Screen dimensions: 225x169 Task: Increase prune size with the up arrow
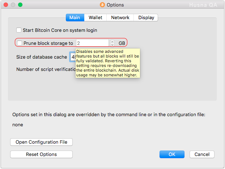[112, 42]
